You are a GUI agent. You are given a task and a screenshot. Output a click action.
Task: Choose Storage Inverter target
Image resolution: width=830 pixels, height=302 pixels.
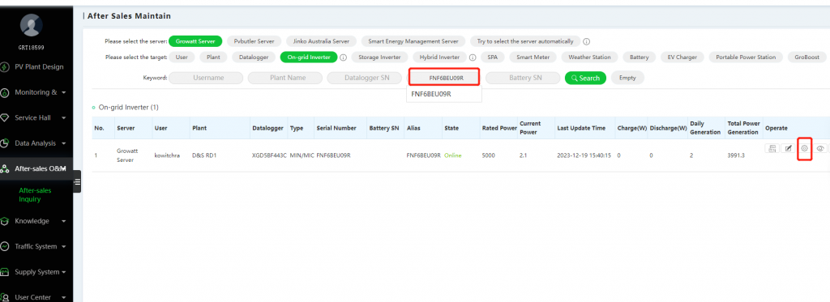pos(379,57)
